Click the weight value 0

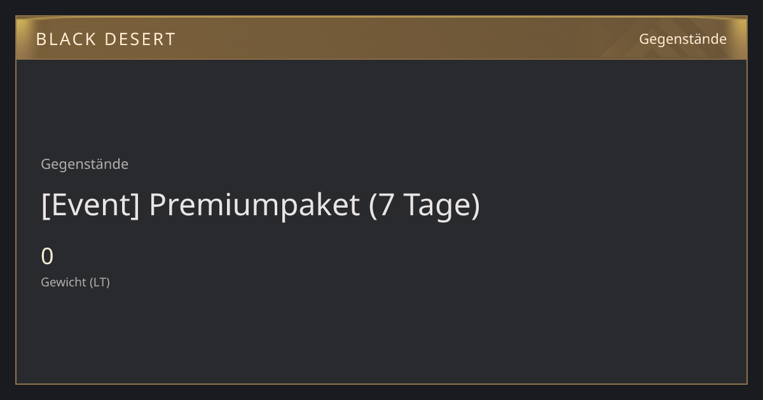(47, 257)
